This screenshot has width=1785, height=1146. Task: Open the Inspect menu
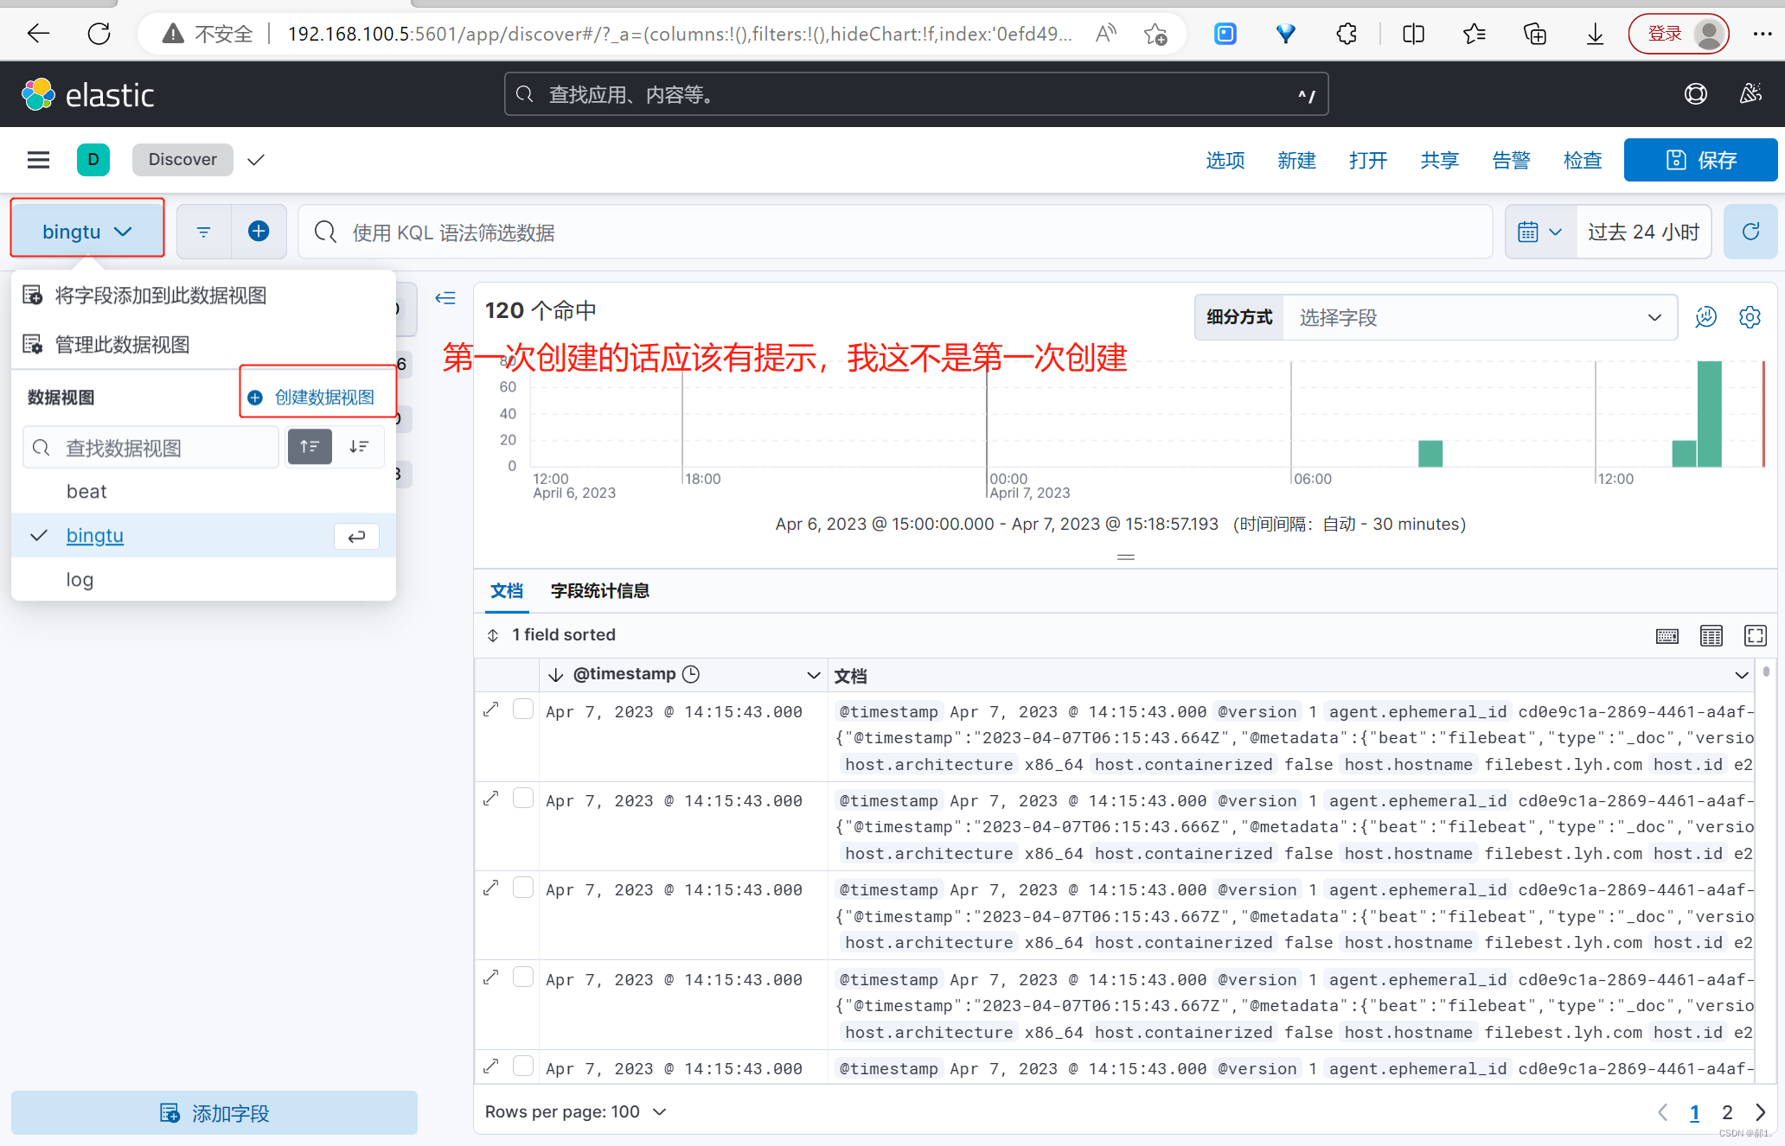[1583, 160]
